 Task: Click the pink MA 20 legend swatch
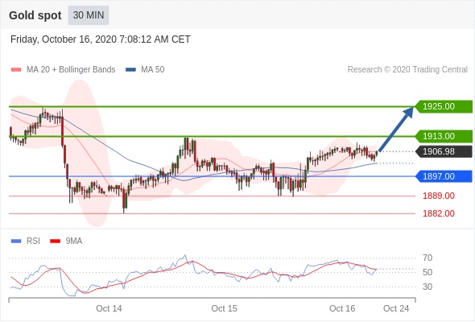[16, 70]
